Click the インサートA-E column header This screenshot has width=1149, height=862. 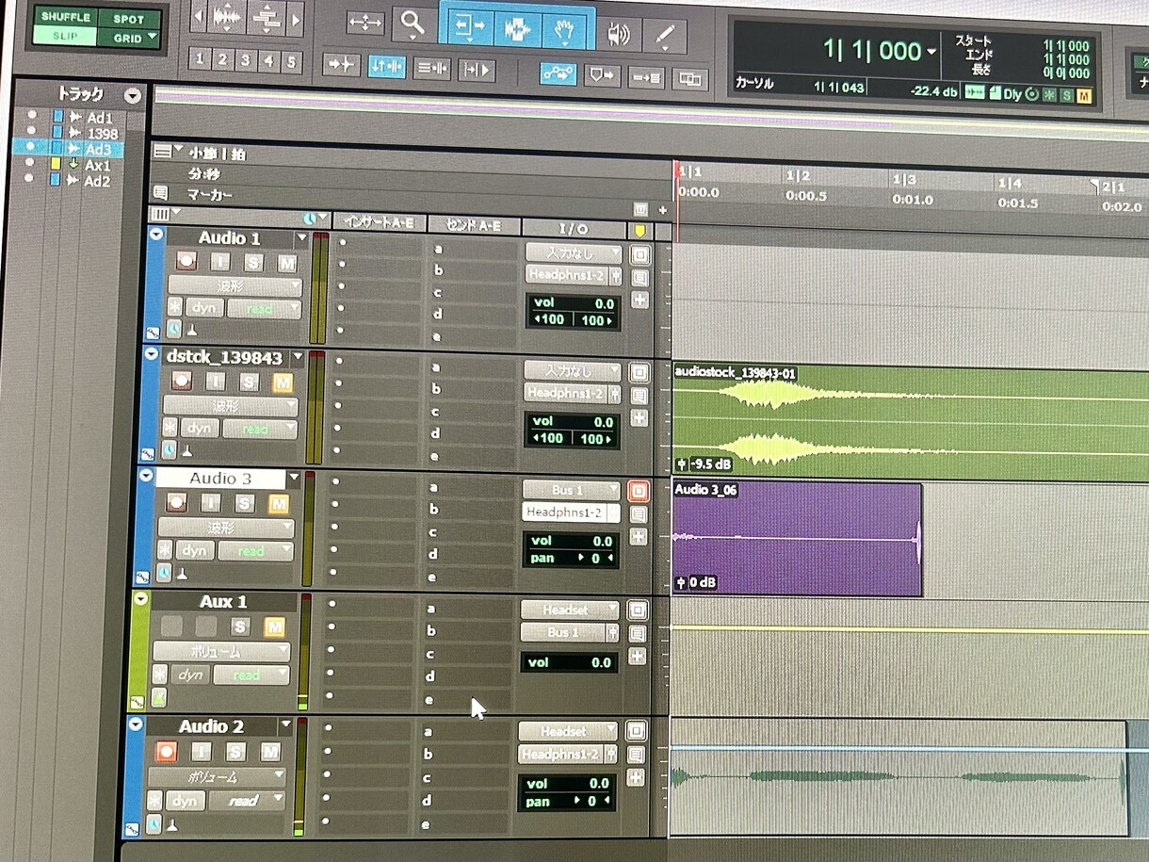tap(379, 222)
